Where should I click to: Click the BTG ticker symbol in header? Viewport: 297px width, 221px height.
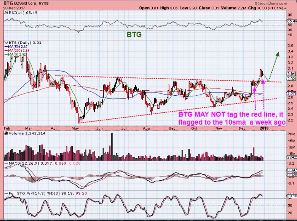[x=8, y=3]
